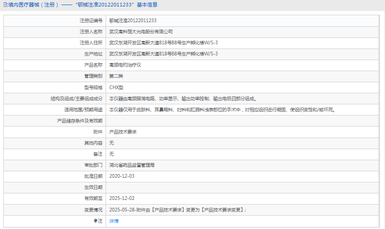This screenshot has height=229, width=385.
Task: Select the 无 value in 备注 row
Action: (112, 154)
